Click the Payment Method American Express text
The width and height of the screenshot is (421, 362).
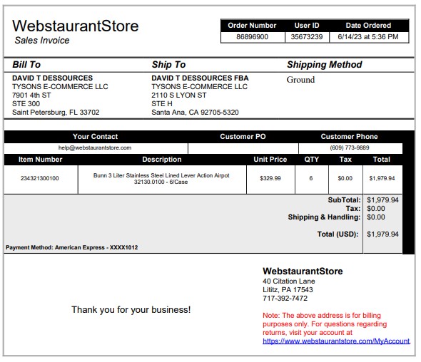71,247
